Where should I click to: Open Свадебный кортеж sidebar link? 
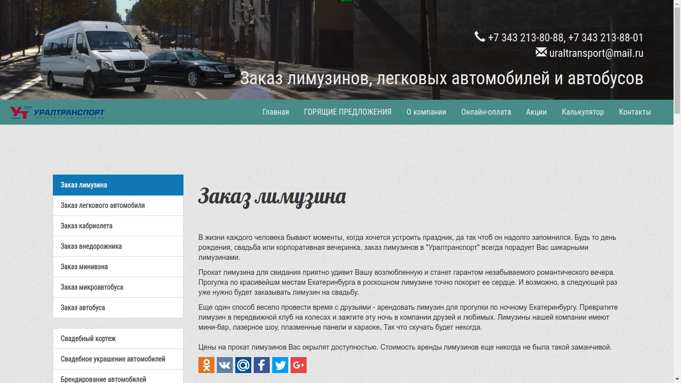[x=118, y=339]
